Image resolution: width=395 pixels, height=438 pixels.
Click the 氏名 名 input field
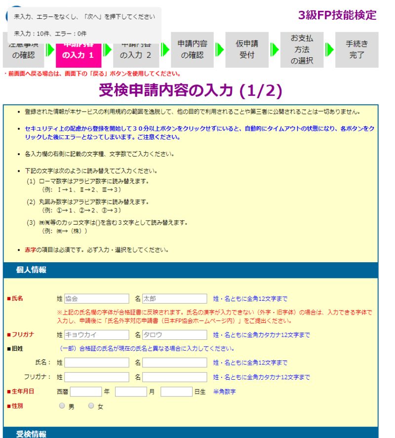pos(175,299)
